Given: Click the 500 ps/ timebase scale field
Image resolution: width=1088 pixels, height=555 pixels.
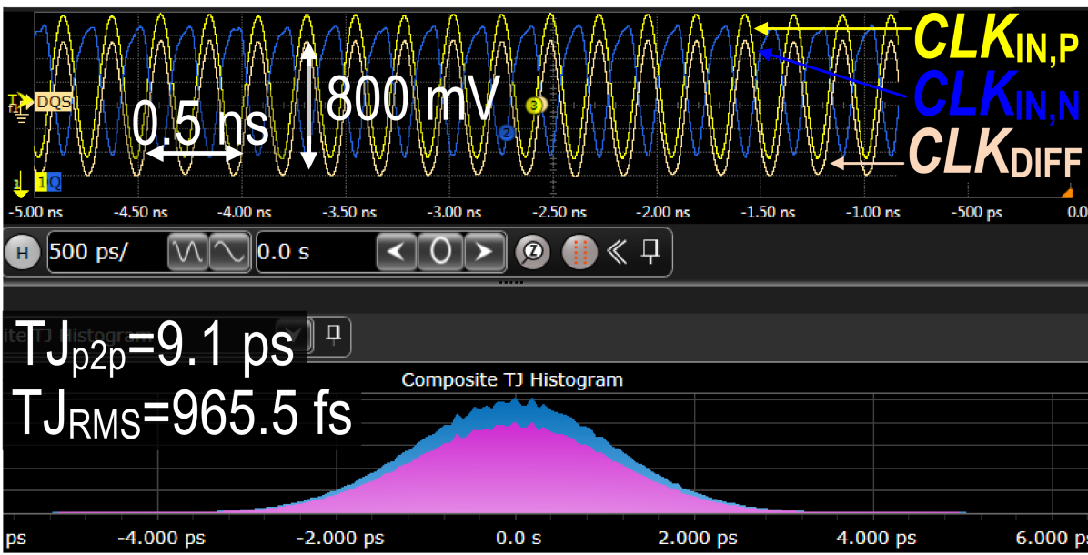Looking at the screenshot, I should pos(105,252).
